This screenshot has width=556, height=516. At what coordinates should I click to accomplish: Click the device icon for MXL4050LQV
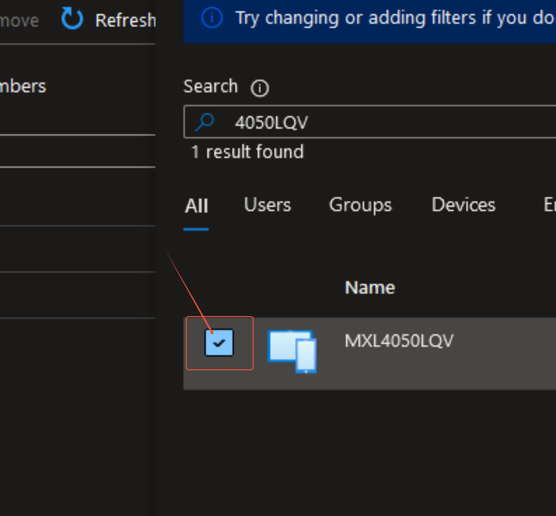[292, 351]
